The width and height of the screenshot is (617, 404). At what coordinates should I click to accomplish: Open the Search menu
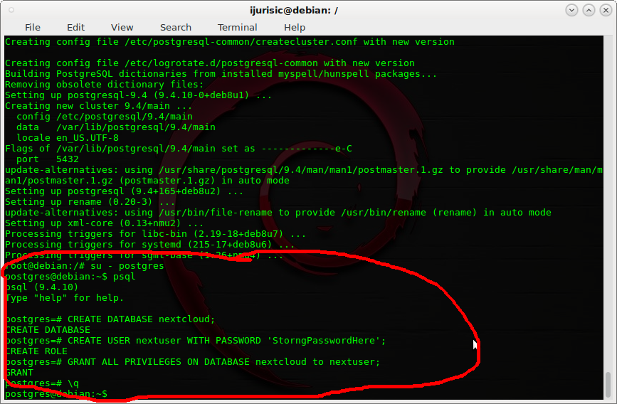[176, 27]
